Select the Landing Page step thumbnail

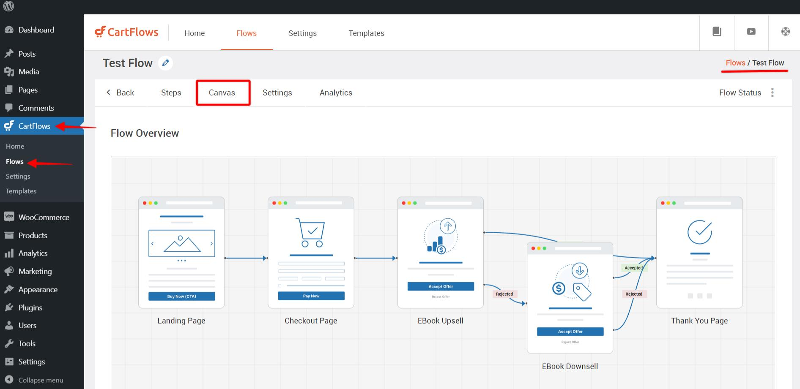[x=181, y=253]
